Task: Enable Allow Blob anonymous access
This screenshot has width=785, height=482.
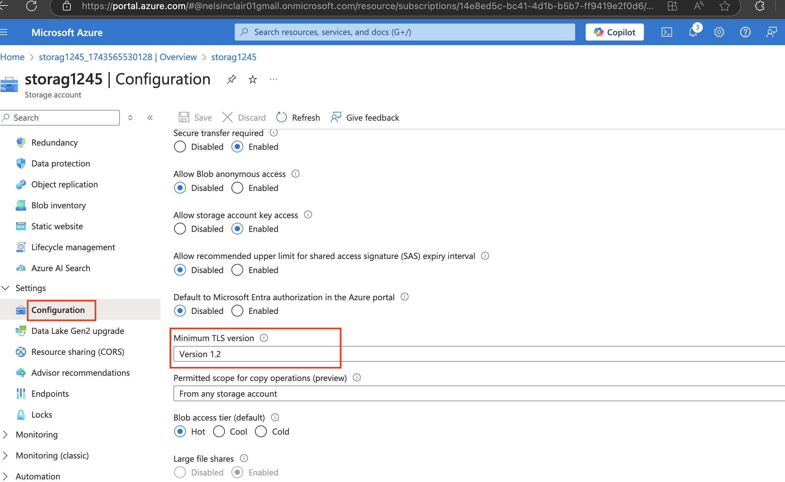Action: click(237, 188)
